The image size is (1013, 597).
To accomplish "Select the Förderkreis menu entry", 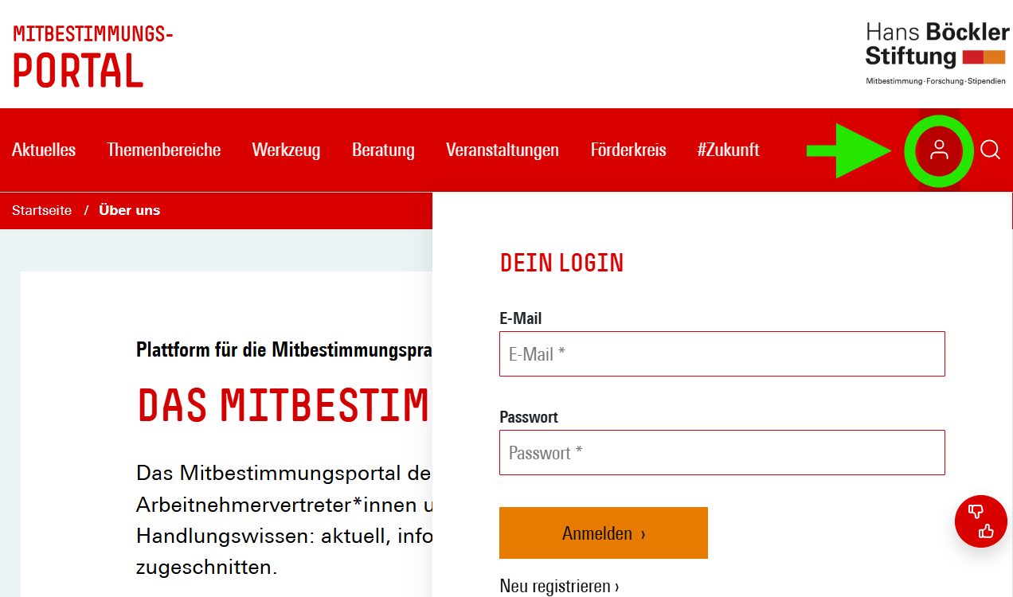I will click(x=628, y=150).
